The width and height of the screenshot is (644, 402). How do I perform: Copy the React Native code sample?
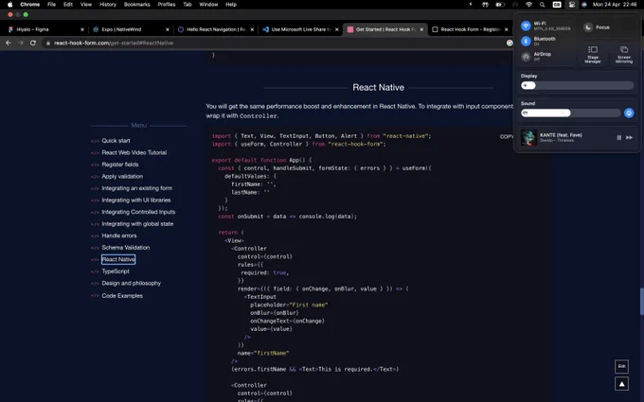507,136
